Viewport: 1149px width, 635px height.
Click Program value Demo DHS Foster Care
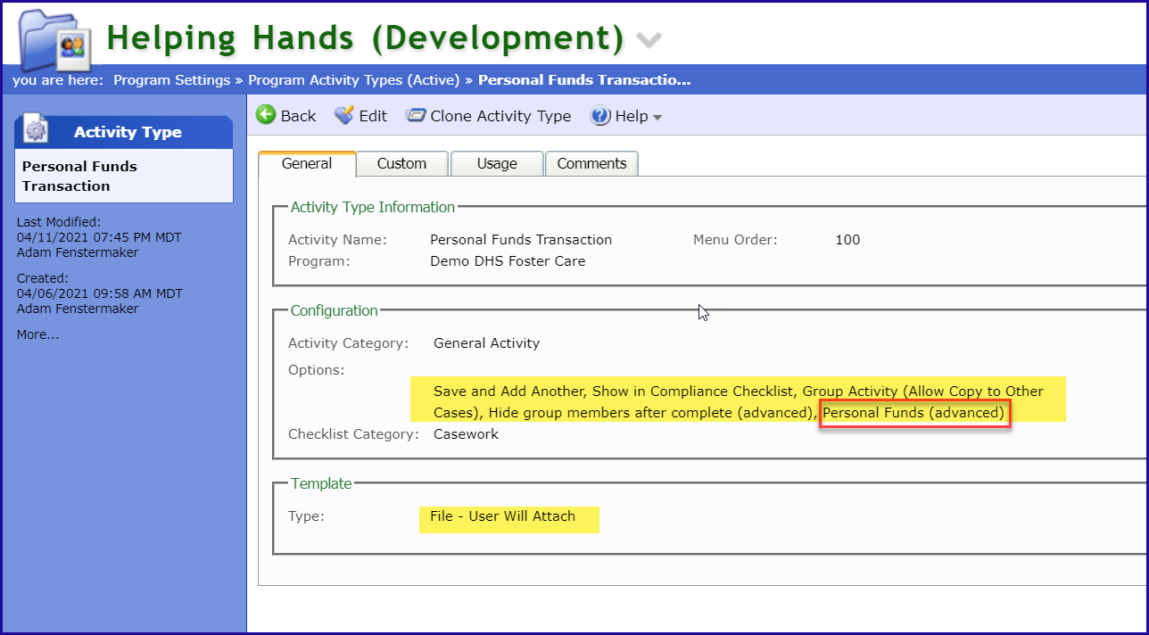pyautogui.click(x=508, y=261)
